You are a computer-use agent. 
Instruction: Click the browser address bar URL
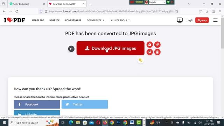pyautogui.click(x=111, y=11)
